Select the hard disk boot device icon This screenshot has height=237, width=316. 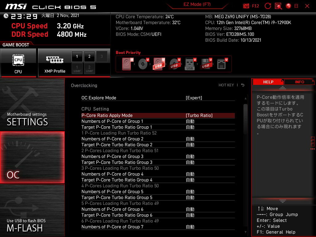[127, 64]
